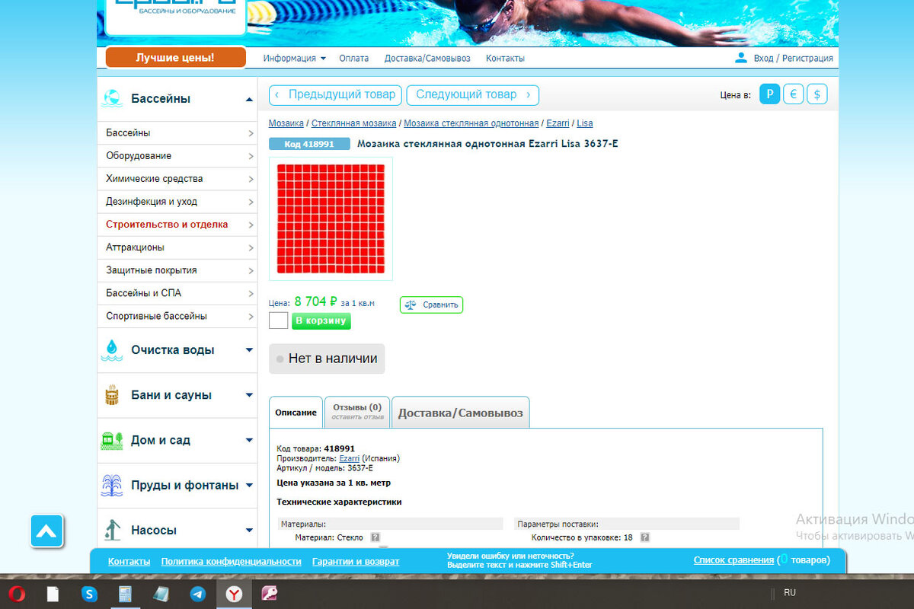The image size is (914, 609).
Task: Open Telegram from the taskbar
Action: tap(198, 594)
